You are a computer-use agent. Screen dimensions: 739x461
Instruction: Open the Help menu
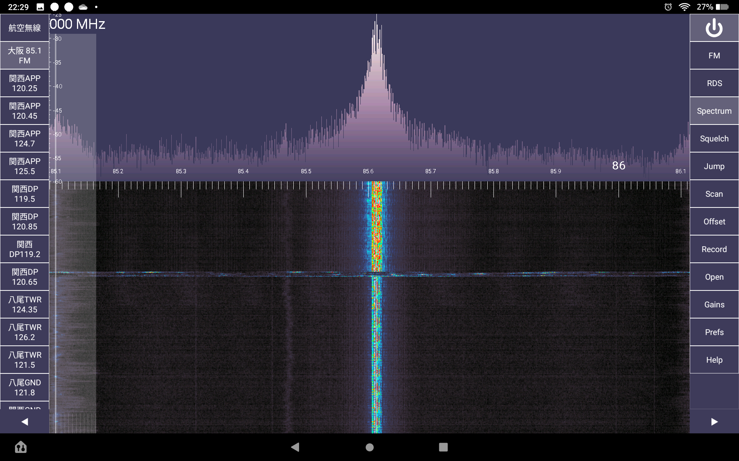714,360
